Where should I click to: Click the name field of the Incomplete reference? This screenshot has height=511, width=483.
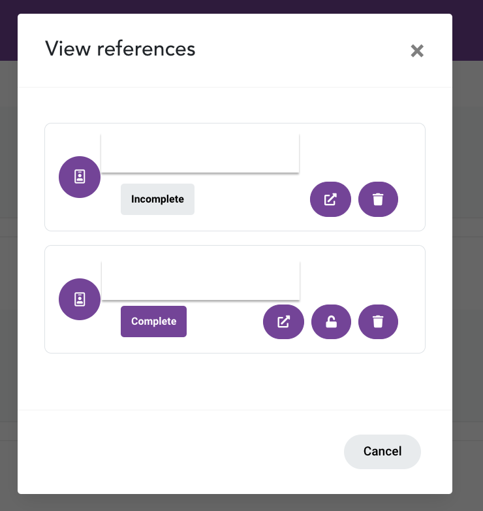200,153
